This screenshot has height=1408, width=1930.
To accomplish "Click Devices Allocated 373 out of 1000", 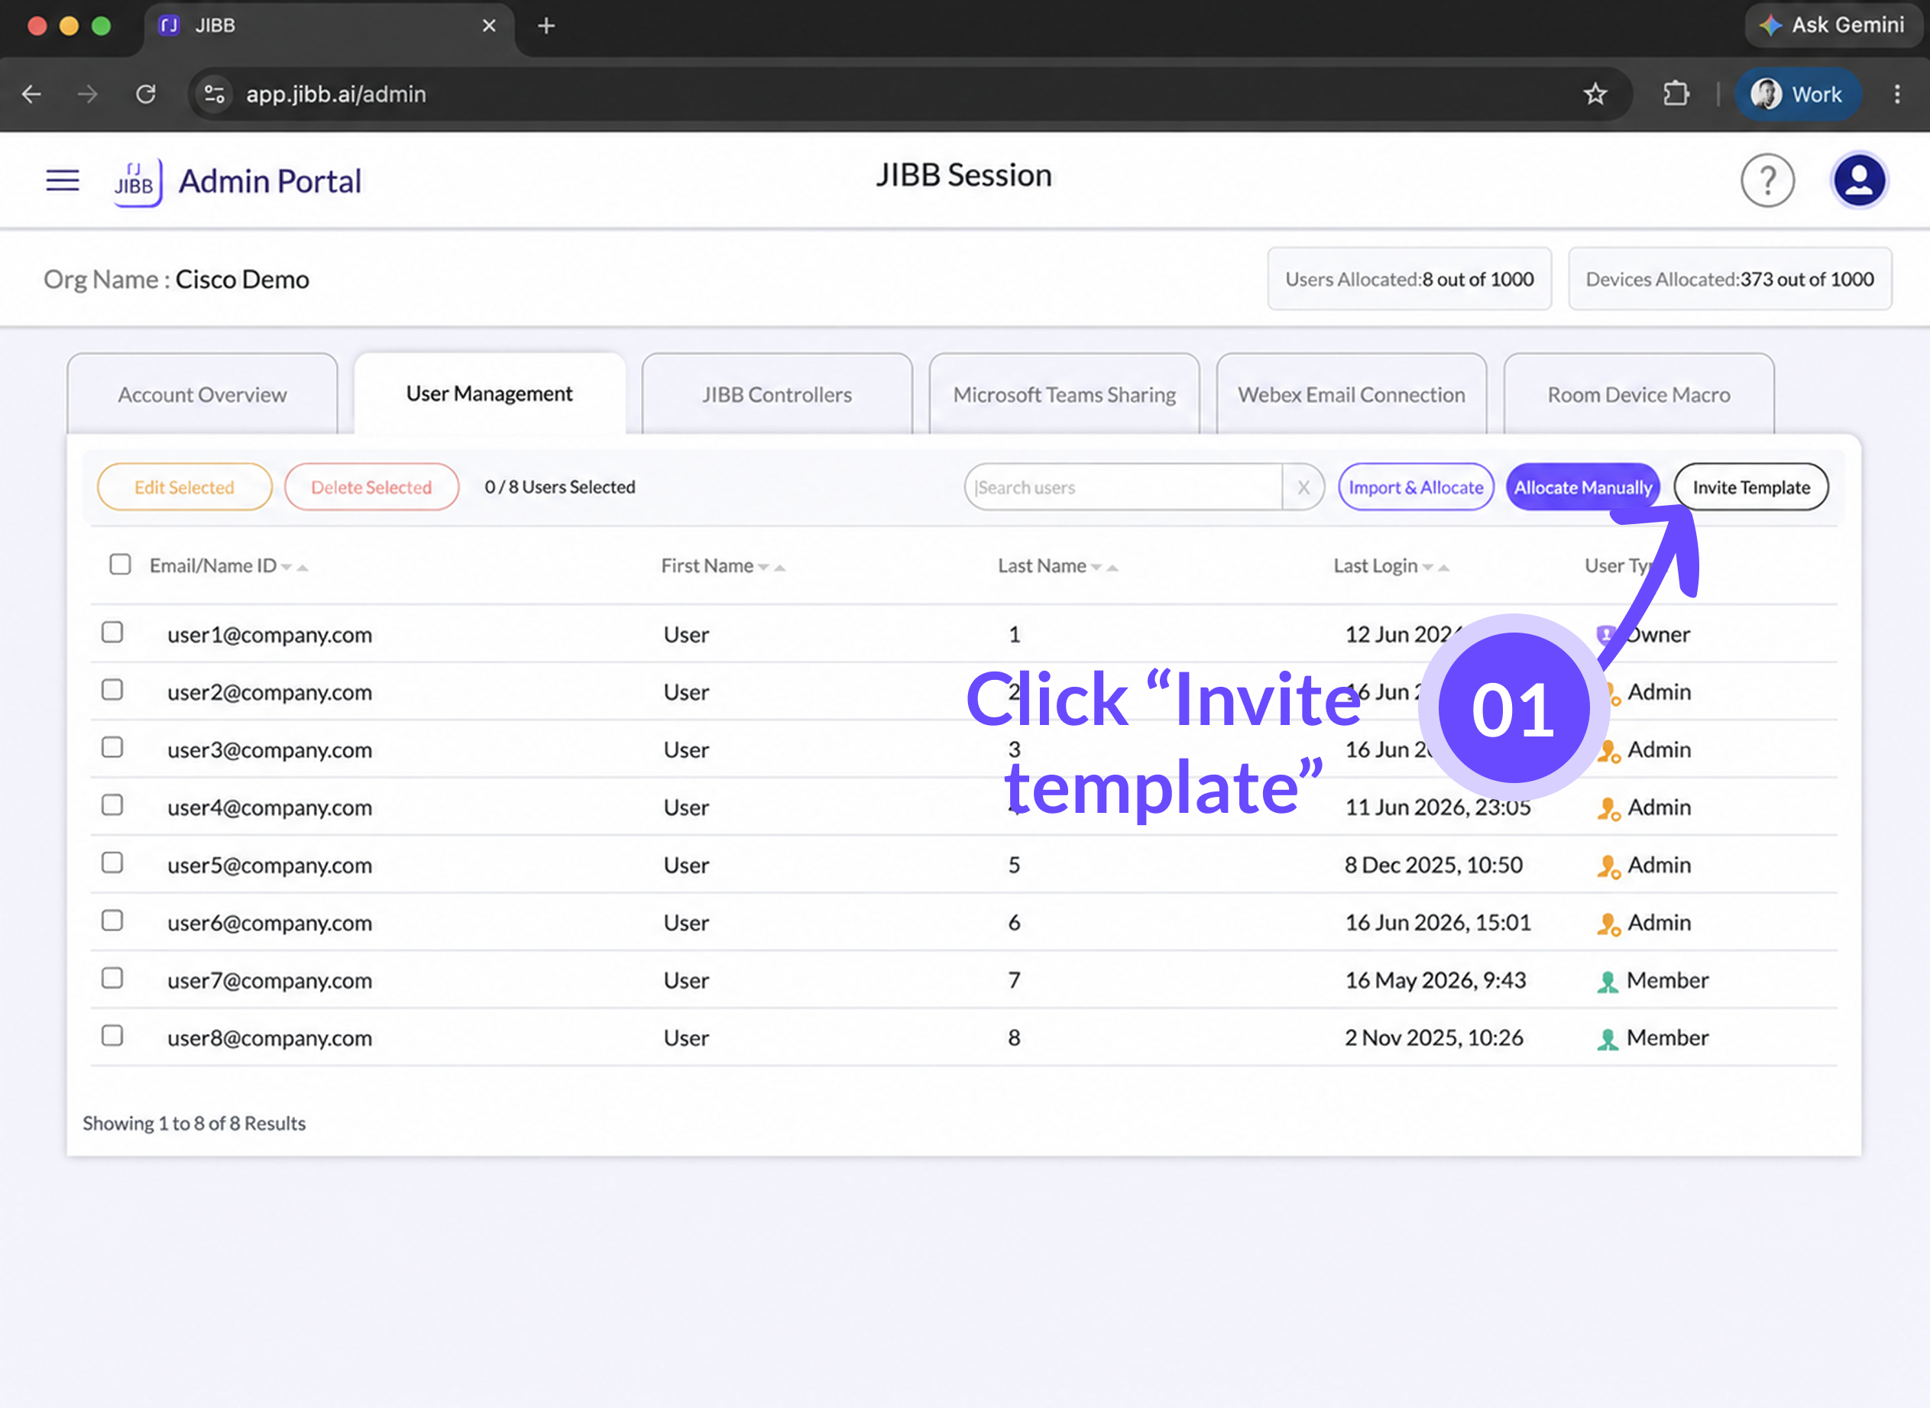I will pos(1730,279).
